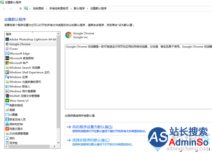Expand the chevron after 控制面板 breadcrumb
Screen dimensions: 212x153
(x=47, y=8)
